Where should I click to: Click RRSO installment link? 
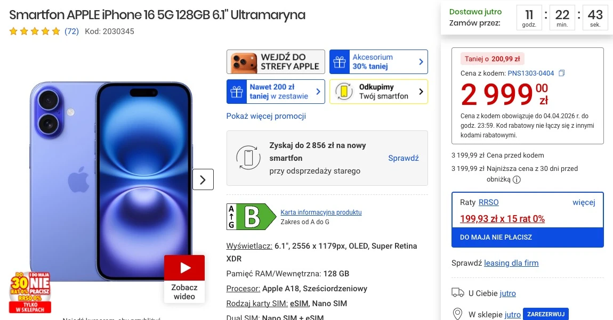click(x=489, y=202)
